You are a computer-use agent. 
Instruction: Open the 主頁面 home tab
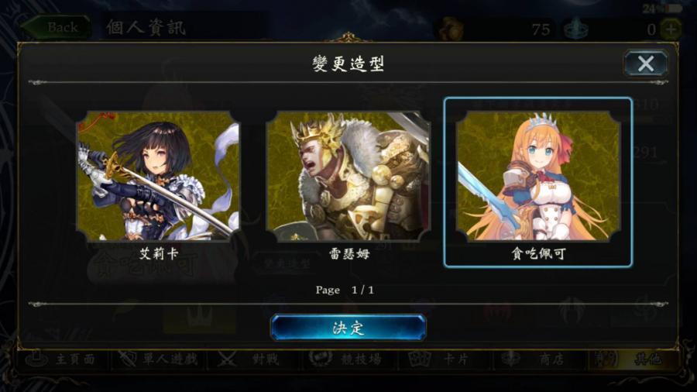point(61,359)
